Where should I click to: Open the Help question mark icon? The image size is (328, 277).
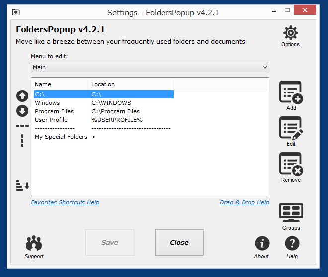[x=292, y=243]
